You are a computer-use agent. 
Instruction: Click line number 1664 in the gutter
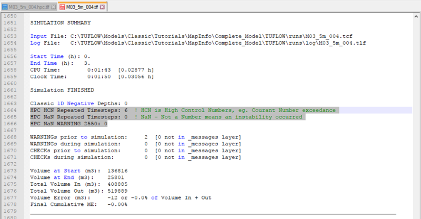[x=12, y=110]
